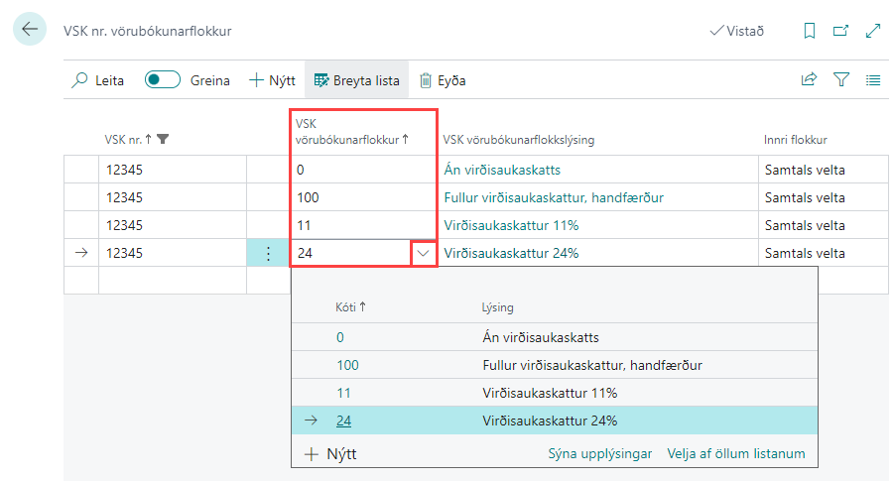Sort by Kóti column header in dropdown
The width and height of the screenshot is (893, 481).
pyautogui.click(x=350, y=307)
